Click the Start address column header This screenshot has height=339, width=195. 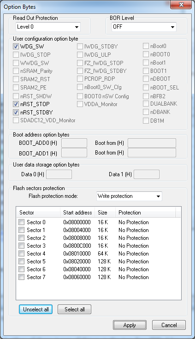(77, 213)
